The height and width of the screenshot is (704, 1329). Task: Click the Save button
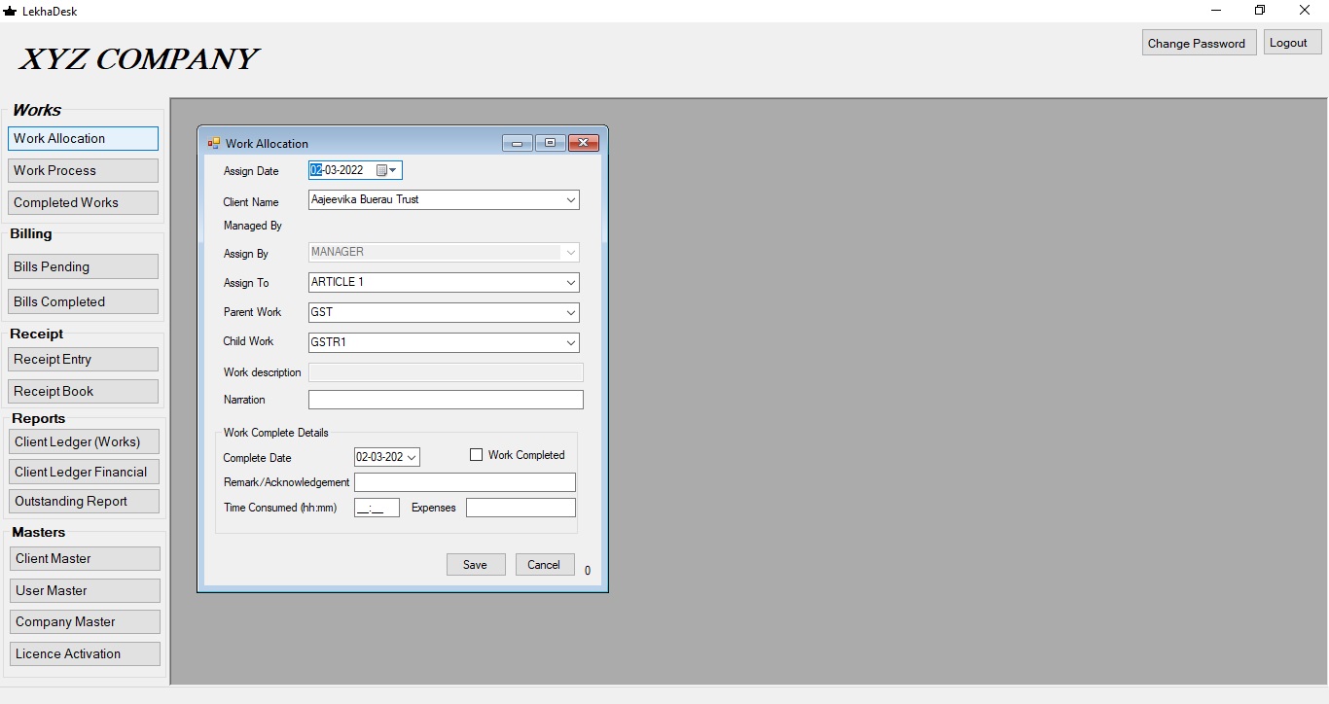476,565
